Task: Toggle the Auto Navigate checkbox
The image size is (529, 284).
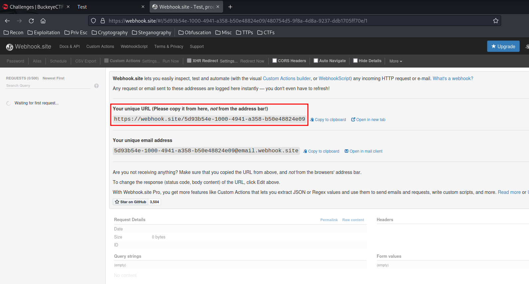Action: click(x=316, y=61)
